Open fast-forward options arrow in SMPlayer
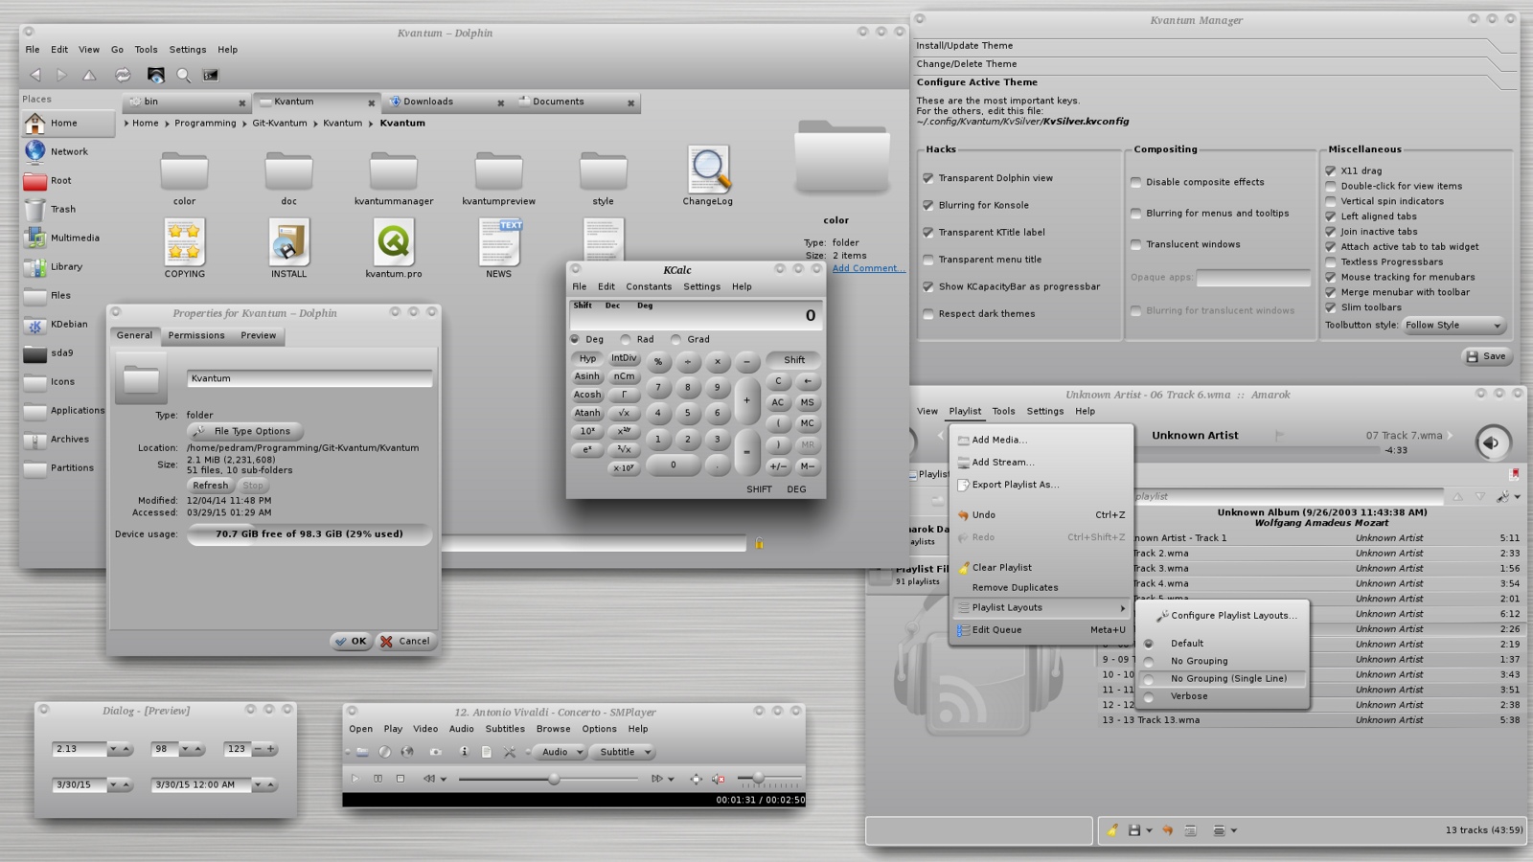The height and width of the screenshot is (862, 1533). 671,779
